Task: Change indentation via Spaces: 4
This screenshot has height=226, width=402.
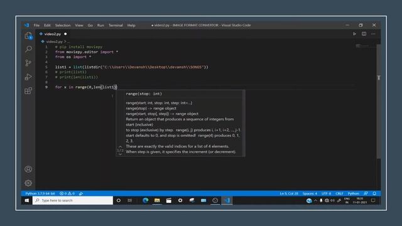Action: 310,193
